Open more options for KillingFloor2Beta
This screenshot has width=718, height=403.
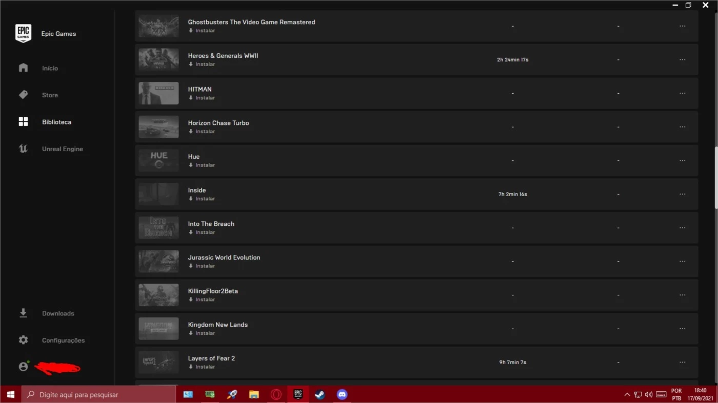click(682, 295)
